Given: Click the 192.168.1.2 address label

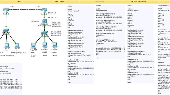Looking at the screenshot, I should (x=52, y=13).
